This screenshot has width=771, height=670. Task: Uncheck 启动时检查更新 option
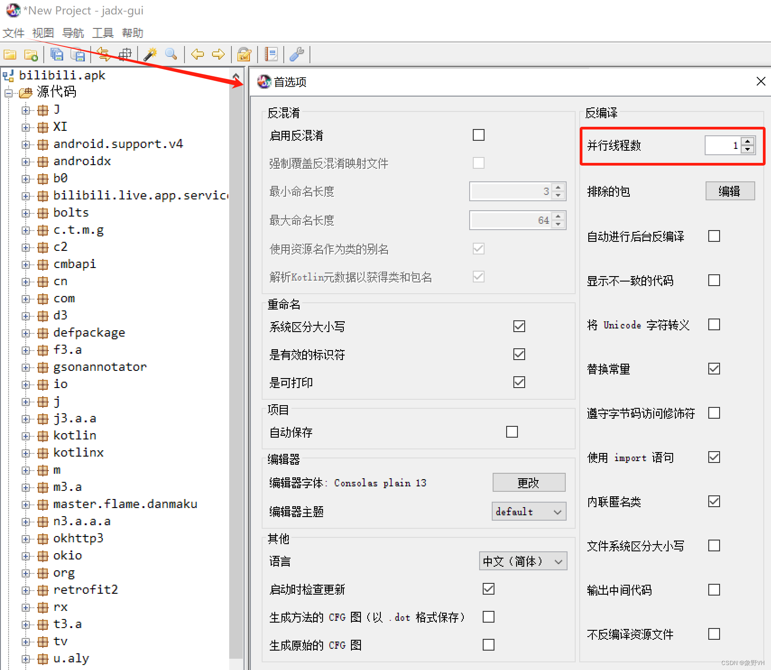pyautogui.click(x=489, y=589)
